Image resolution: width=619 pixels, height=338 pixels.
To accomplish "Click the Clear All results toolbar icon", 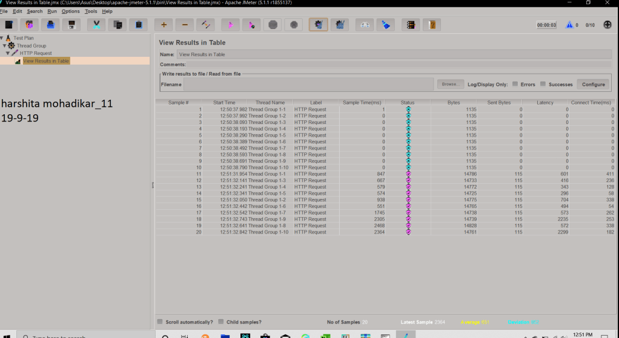I will point(340,25).
